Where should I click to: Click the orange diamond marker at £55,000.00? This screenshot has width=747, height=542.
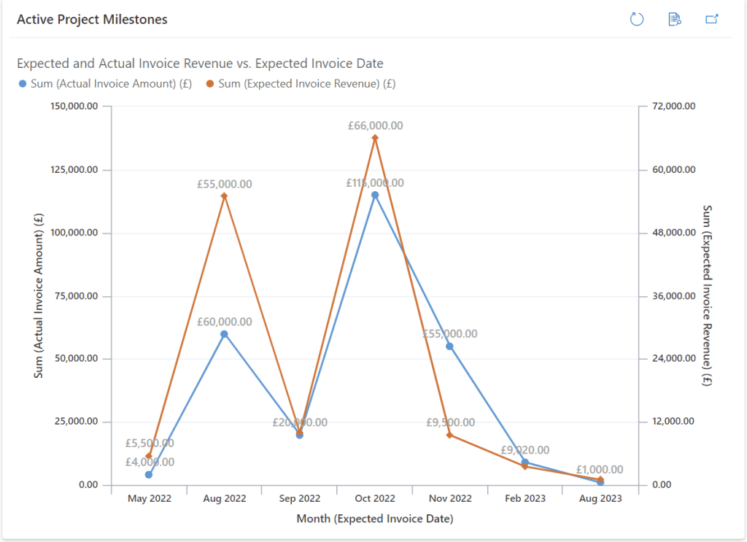click(225, 195)
